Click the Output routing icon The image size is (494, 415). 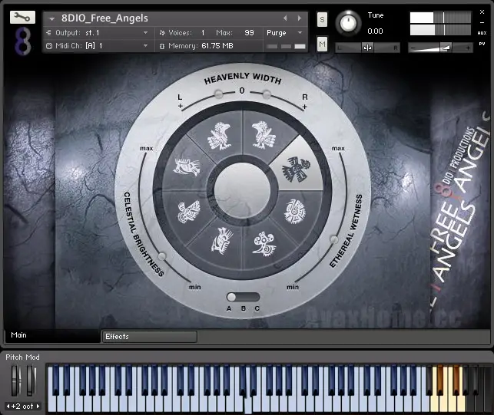[x=49, y=32]
